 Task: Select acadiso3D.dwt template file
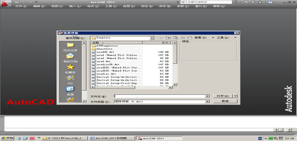(106, 65)
